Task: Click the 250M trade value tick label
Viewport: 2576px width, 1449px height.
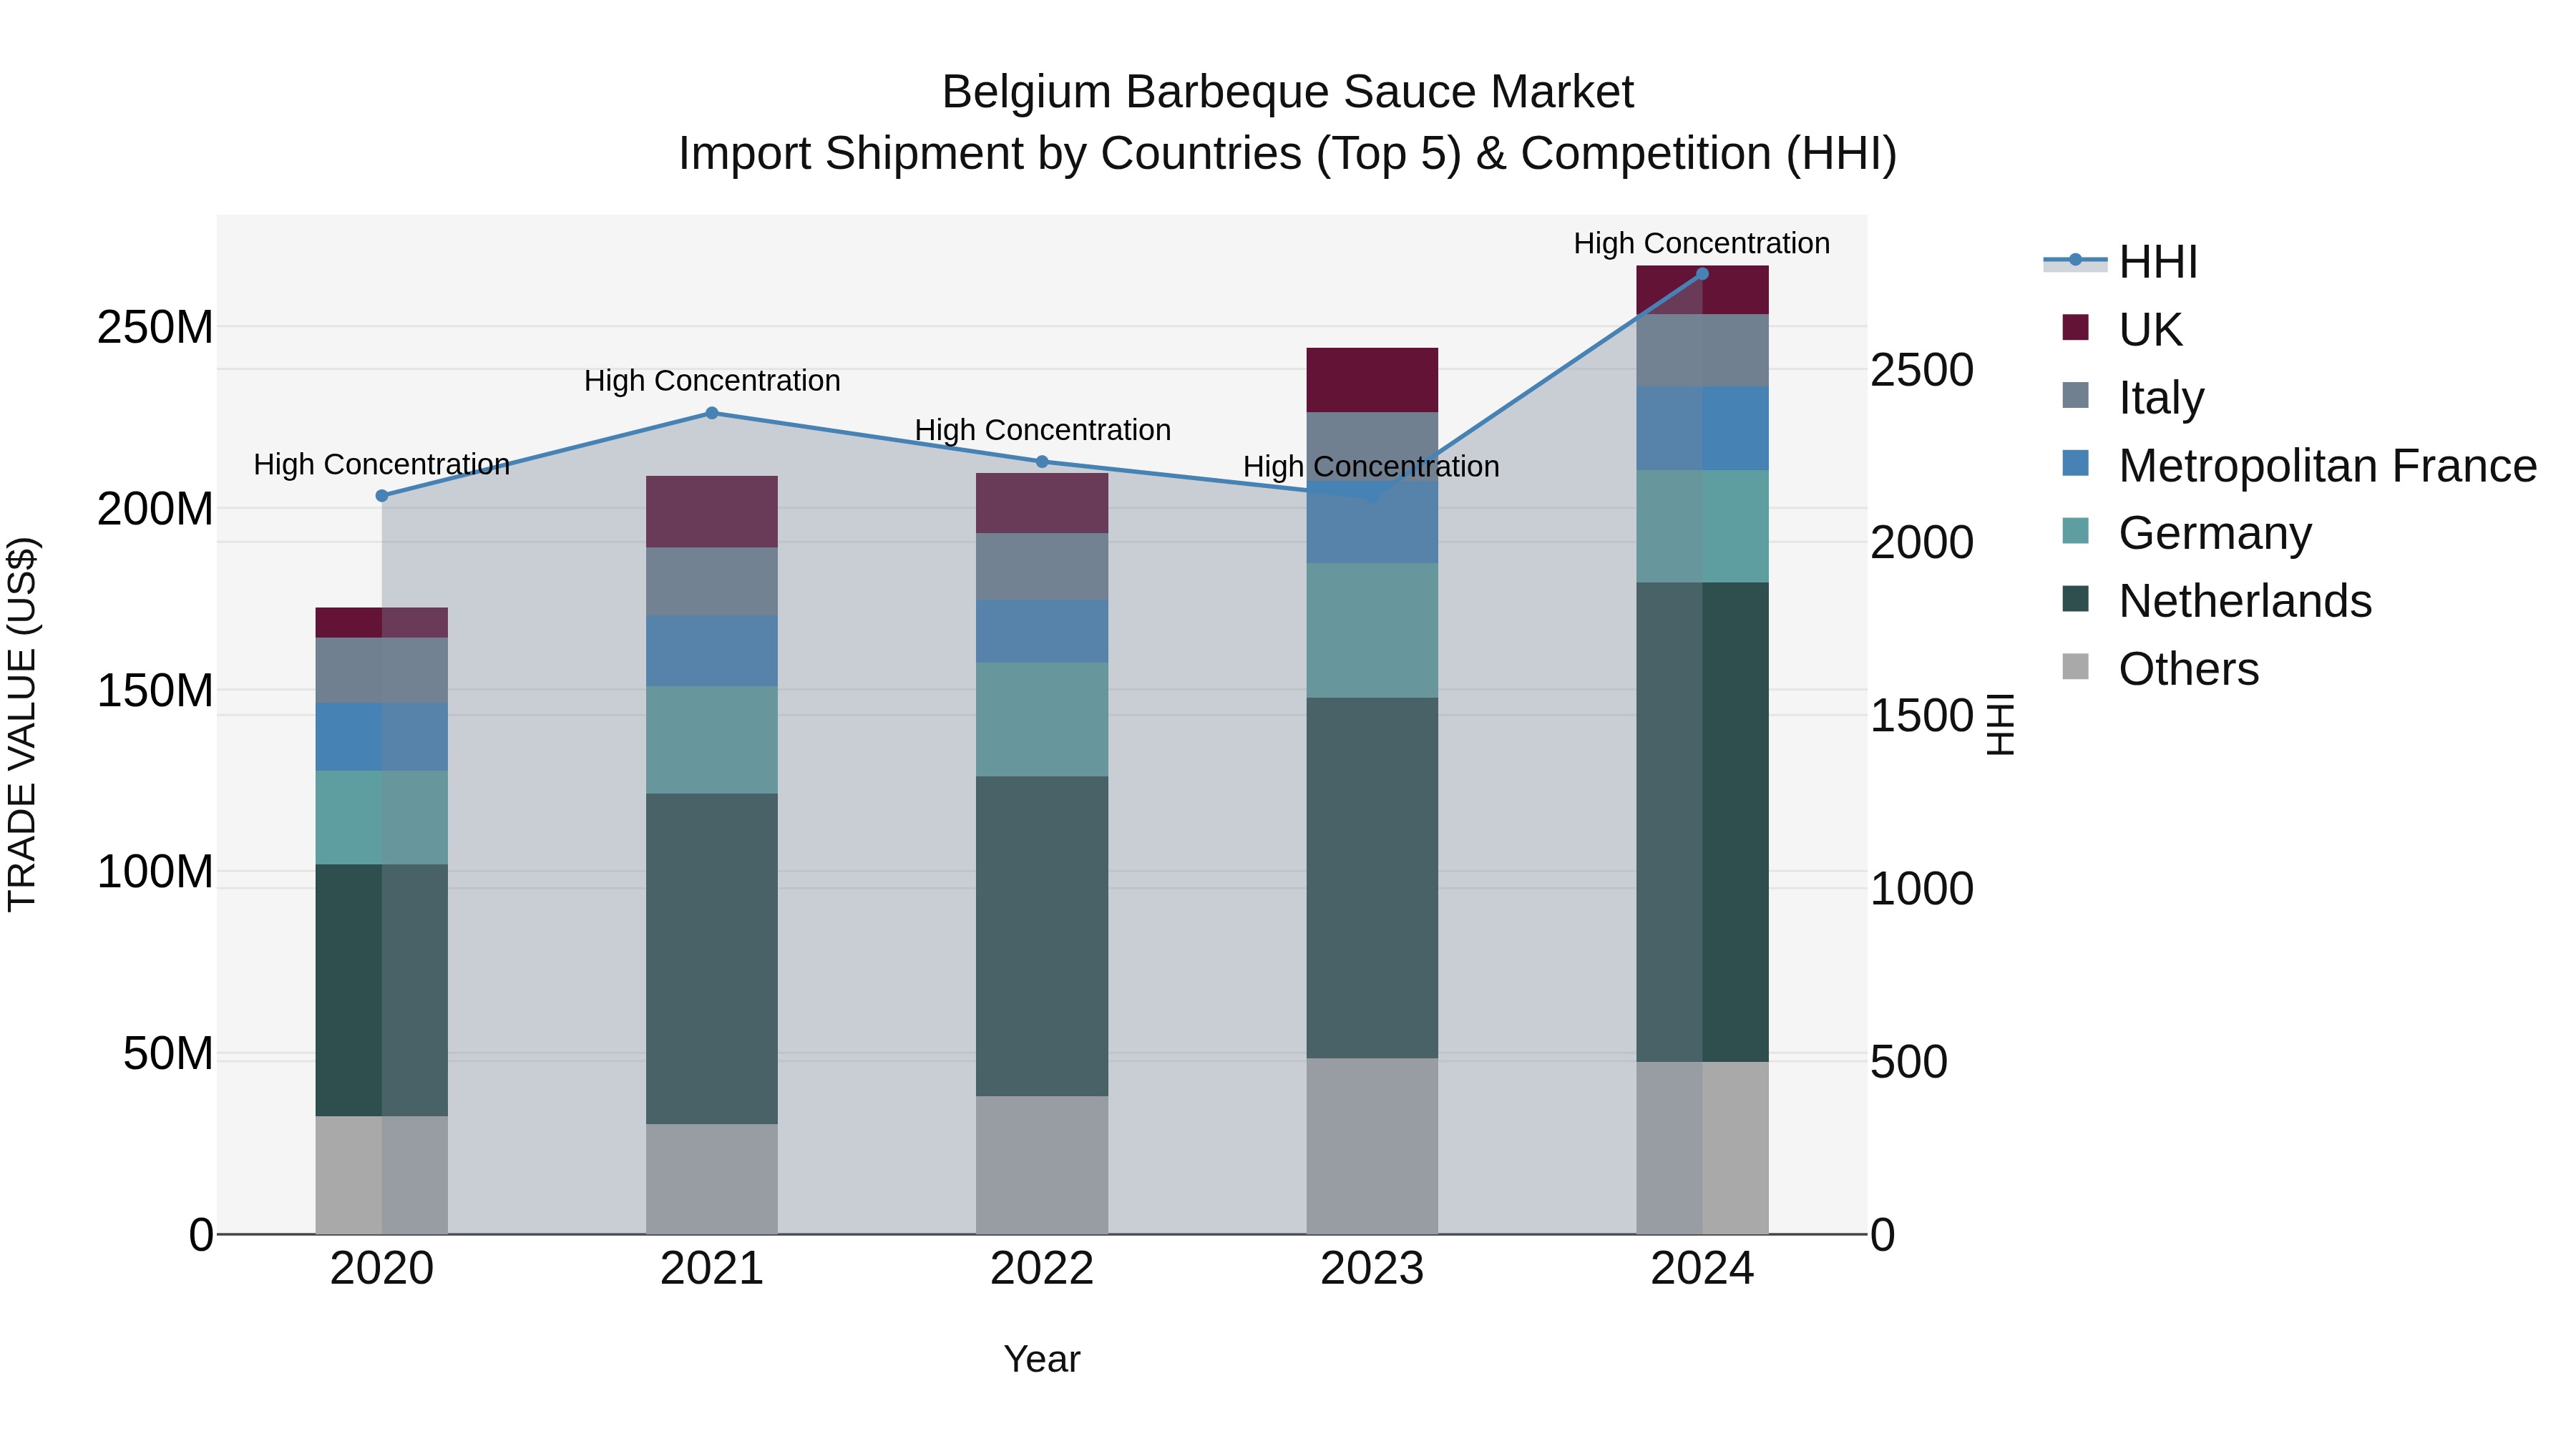Action: (155, 327)
